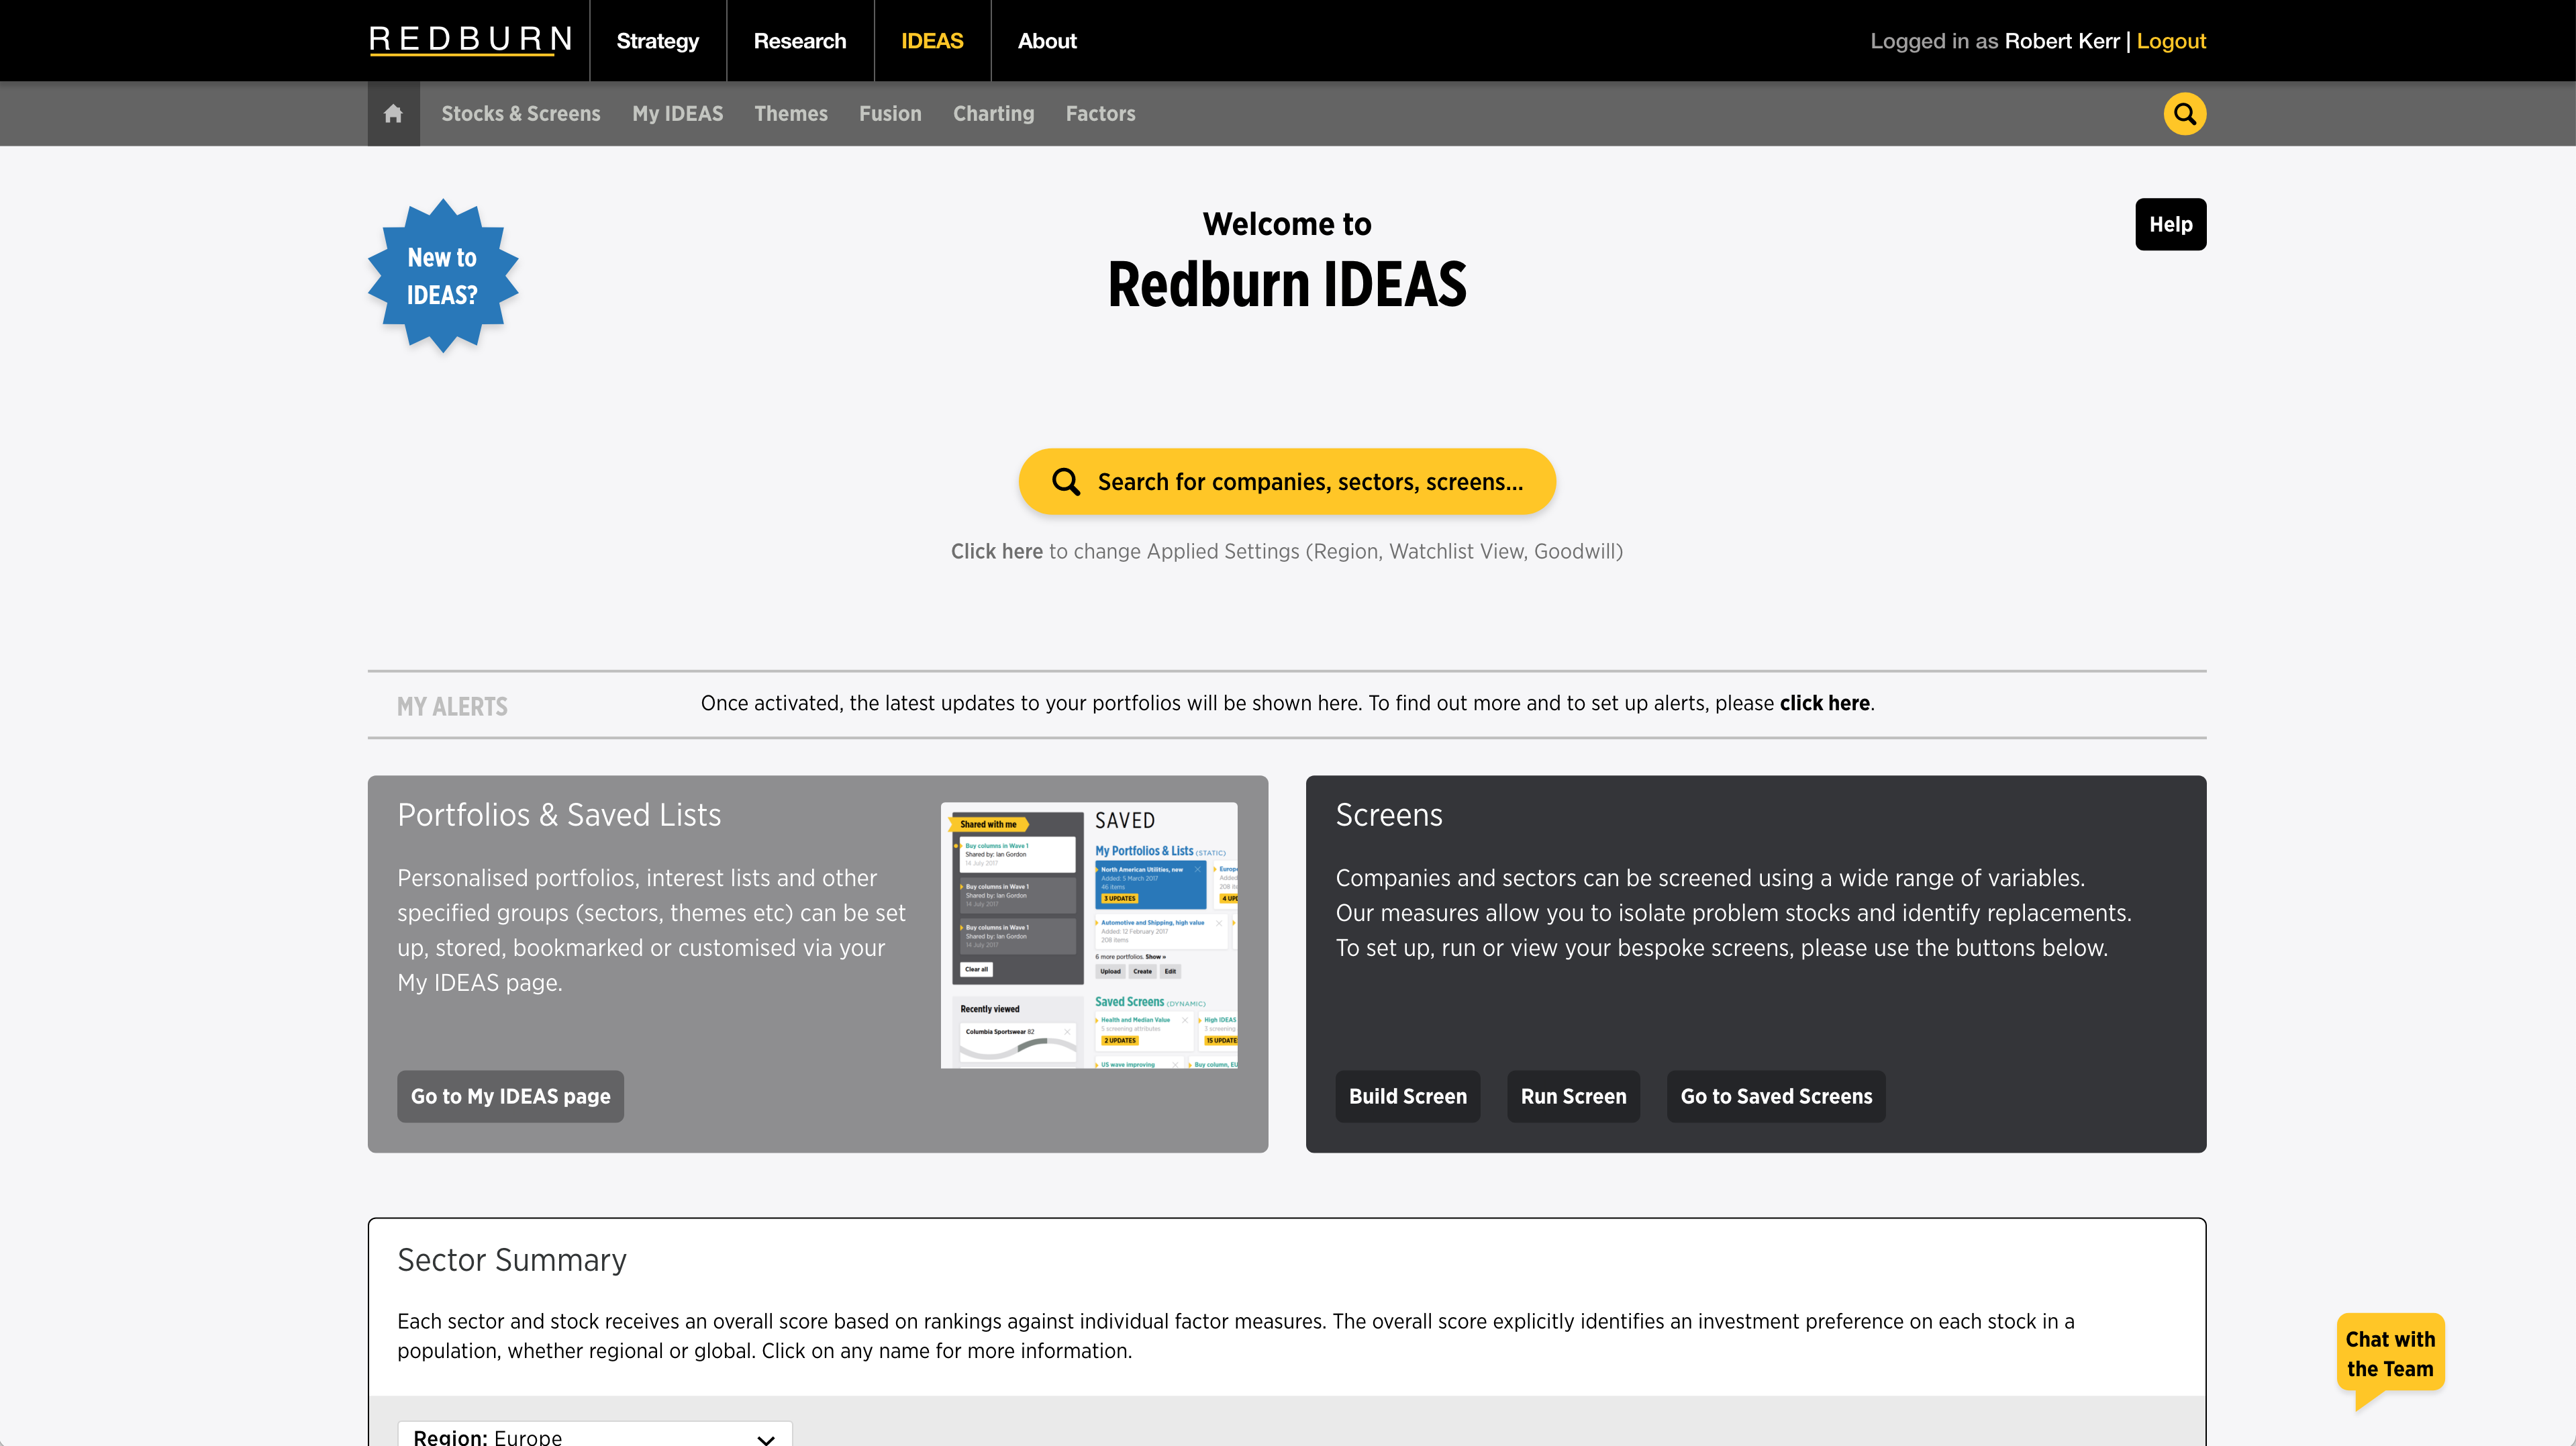
Task: Click the Help button
Action: coord(2171,224)
